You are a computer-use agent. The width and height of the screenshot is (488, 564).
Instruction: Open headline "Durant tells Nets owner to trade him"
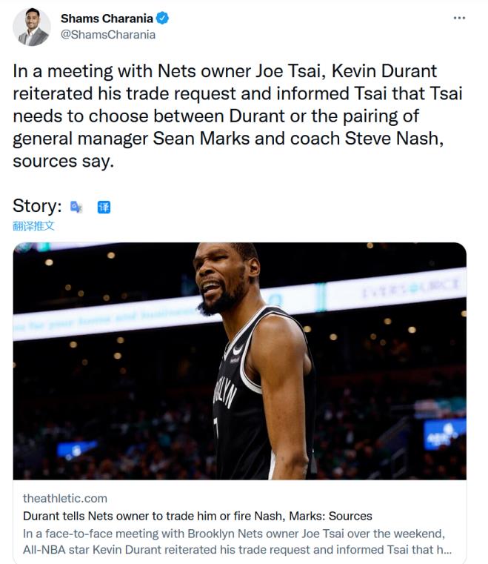pyautogui.click(x=197, y=515)
